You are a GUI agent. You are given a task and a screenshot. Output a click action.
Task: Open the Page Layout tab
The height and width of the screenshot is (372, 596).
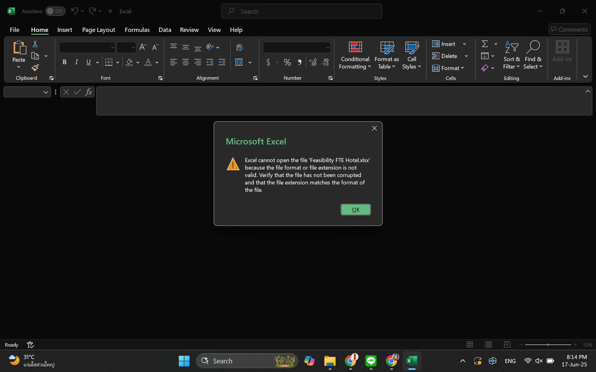[98, 30]
